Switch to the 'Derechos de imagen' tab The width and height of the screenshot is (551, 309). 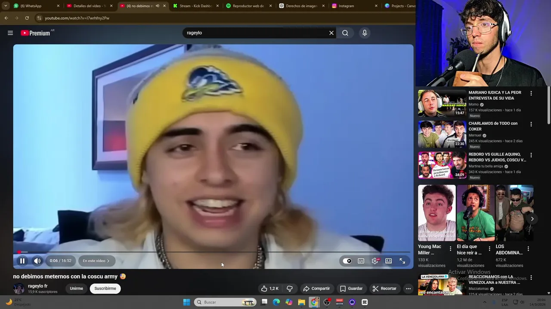[x=301, y=6]
